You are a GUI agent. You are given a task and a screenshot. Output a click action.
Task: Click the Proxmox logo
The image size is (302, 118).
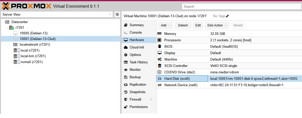click(x=26, y=6)
